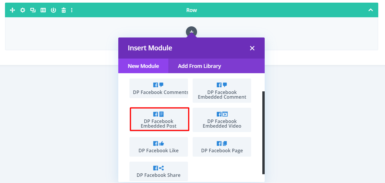
Task: Delete the Row with the trash icon
Action: [64, 10]
